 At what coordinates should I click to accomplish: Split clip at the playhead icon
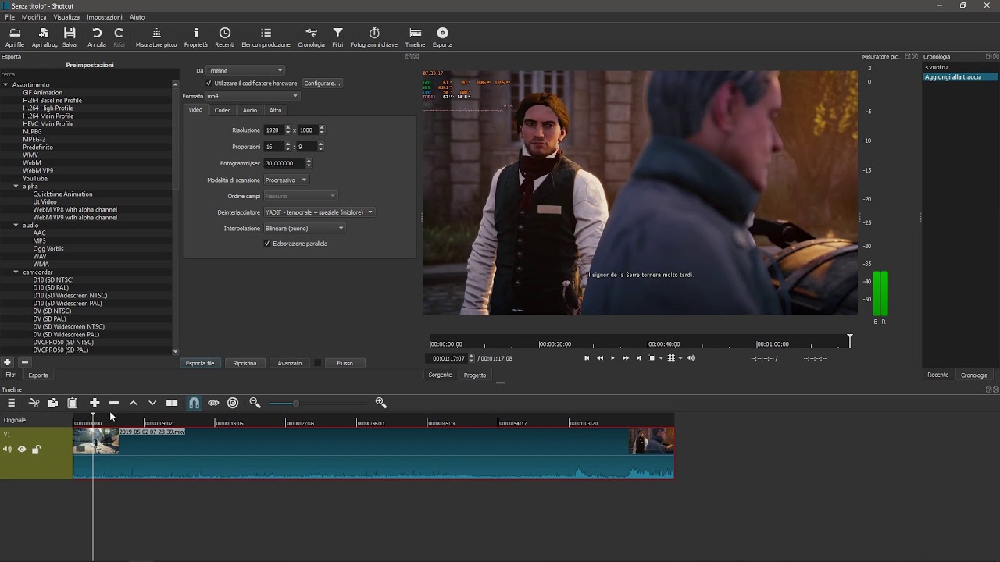pos(172,403)
